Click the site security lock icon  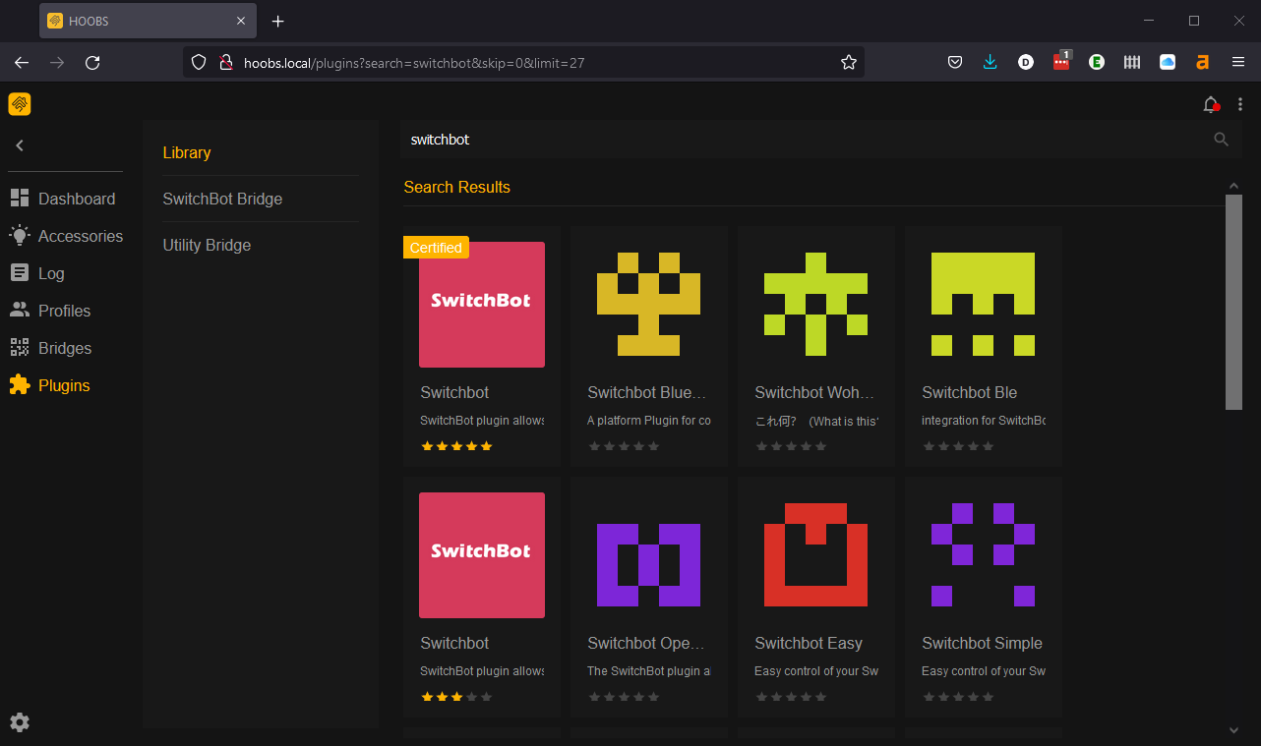[225, 62]
